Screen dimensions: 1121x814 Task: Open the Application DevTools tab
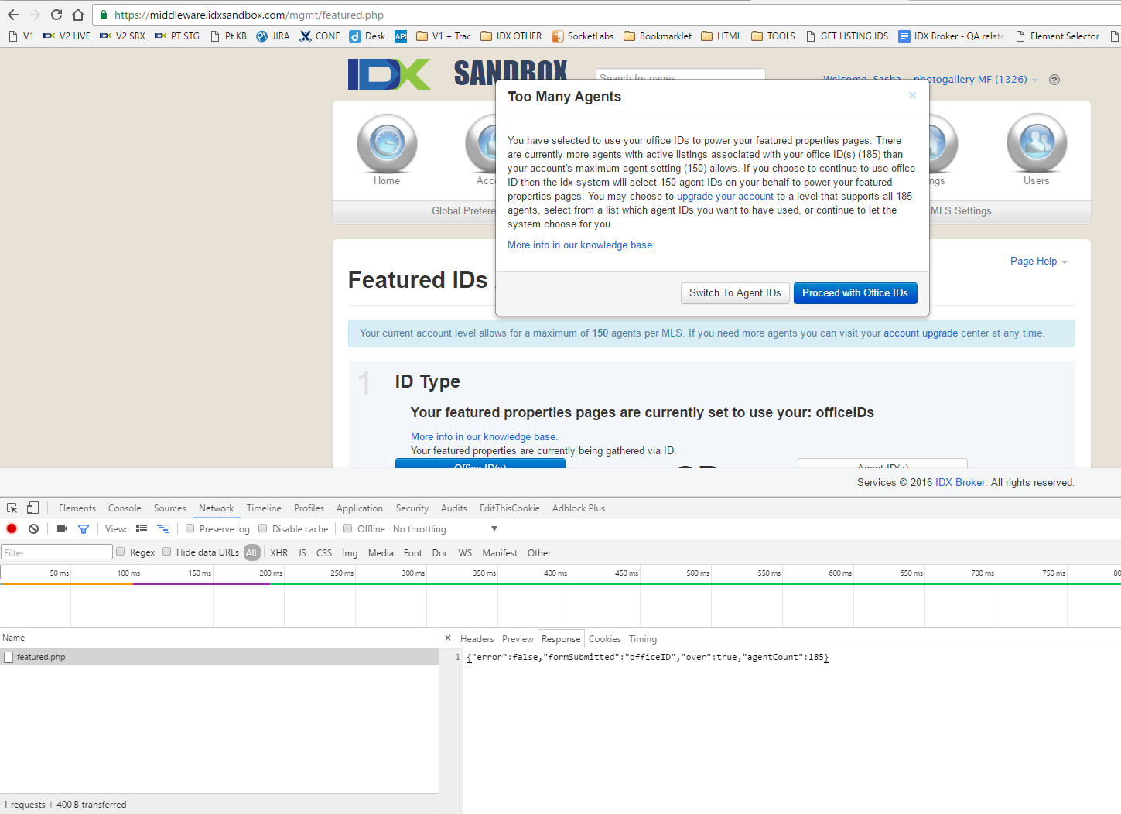pos(360,508)
